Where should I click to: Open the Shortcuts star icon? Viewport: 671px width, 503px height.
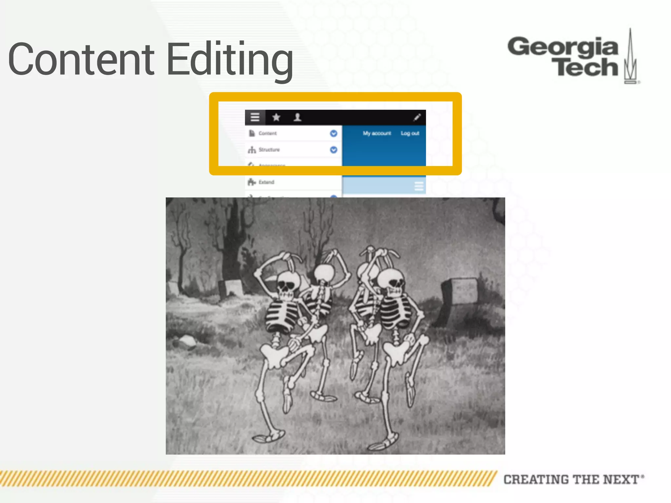point(276,117)
